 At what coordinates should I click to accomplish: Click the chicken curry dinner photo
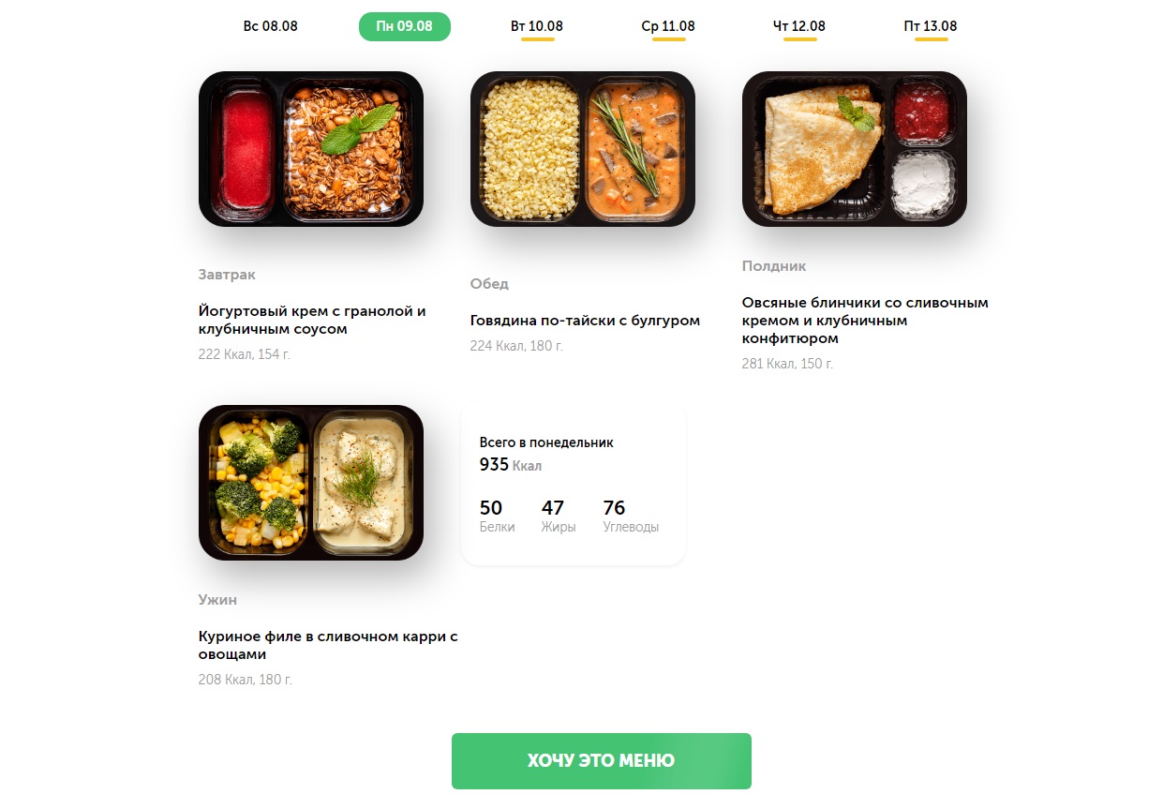click(x=311, y=483)
